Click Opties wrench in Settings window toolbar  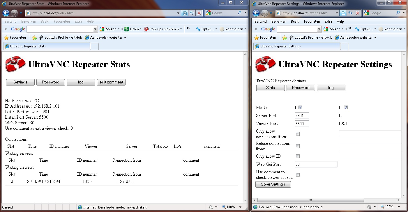tap(365, 29)
